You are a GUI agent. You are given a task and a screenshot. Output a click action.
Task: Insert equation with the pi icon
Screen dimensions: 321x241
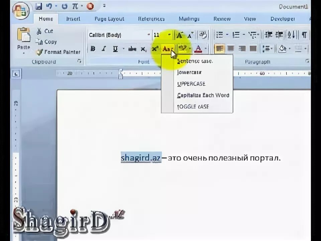pos(75,6)
